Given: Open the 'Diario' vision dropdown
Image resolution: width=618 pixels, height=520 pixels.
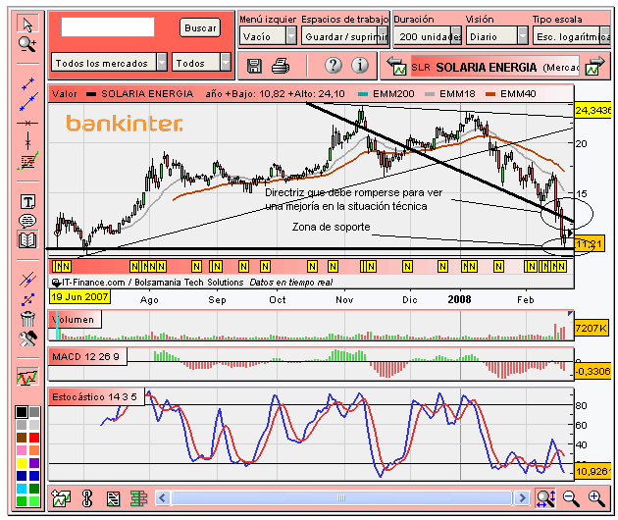Looking at the screenshot, I should [496, 36].
